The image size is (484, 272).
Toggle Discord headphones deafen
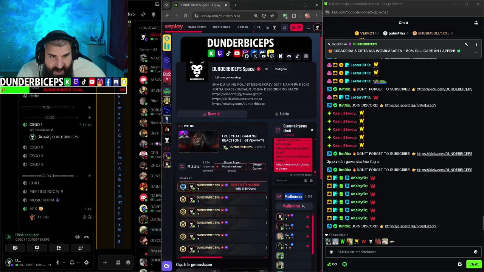[x=72, y=263]
